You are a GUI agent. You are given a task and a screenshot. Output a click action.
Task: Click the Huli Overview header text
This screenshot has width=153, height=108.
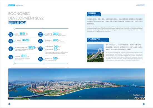coord(19,5)
